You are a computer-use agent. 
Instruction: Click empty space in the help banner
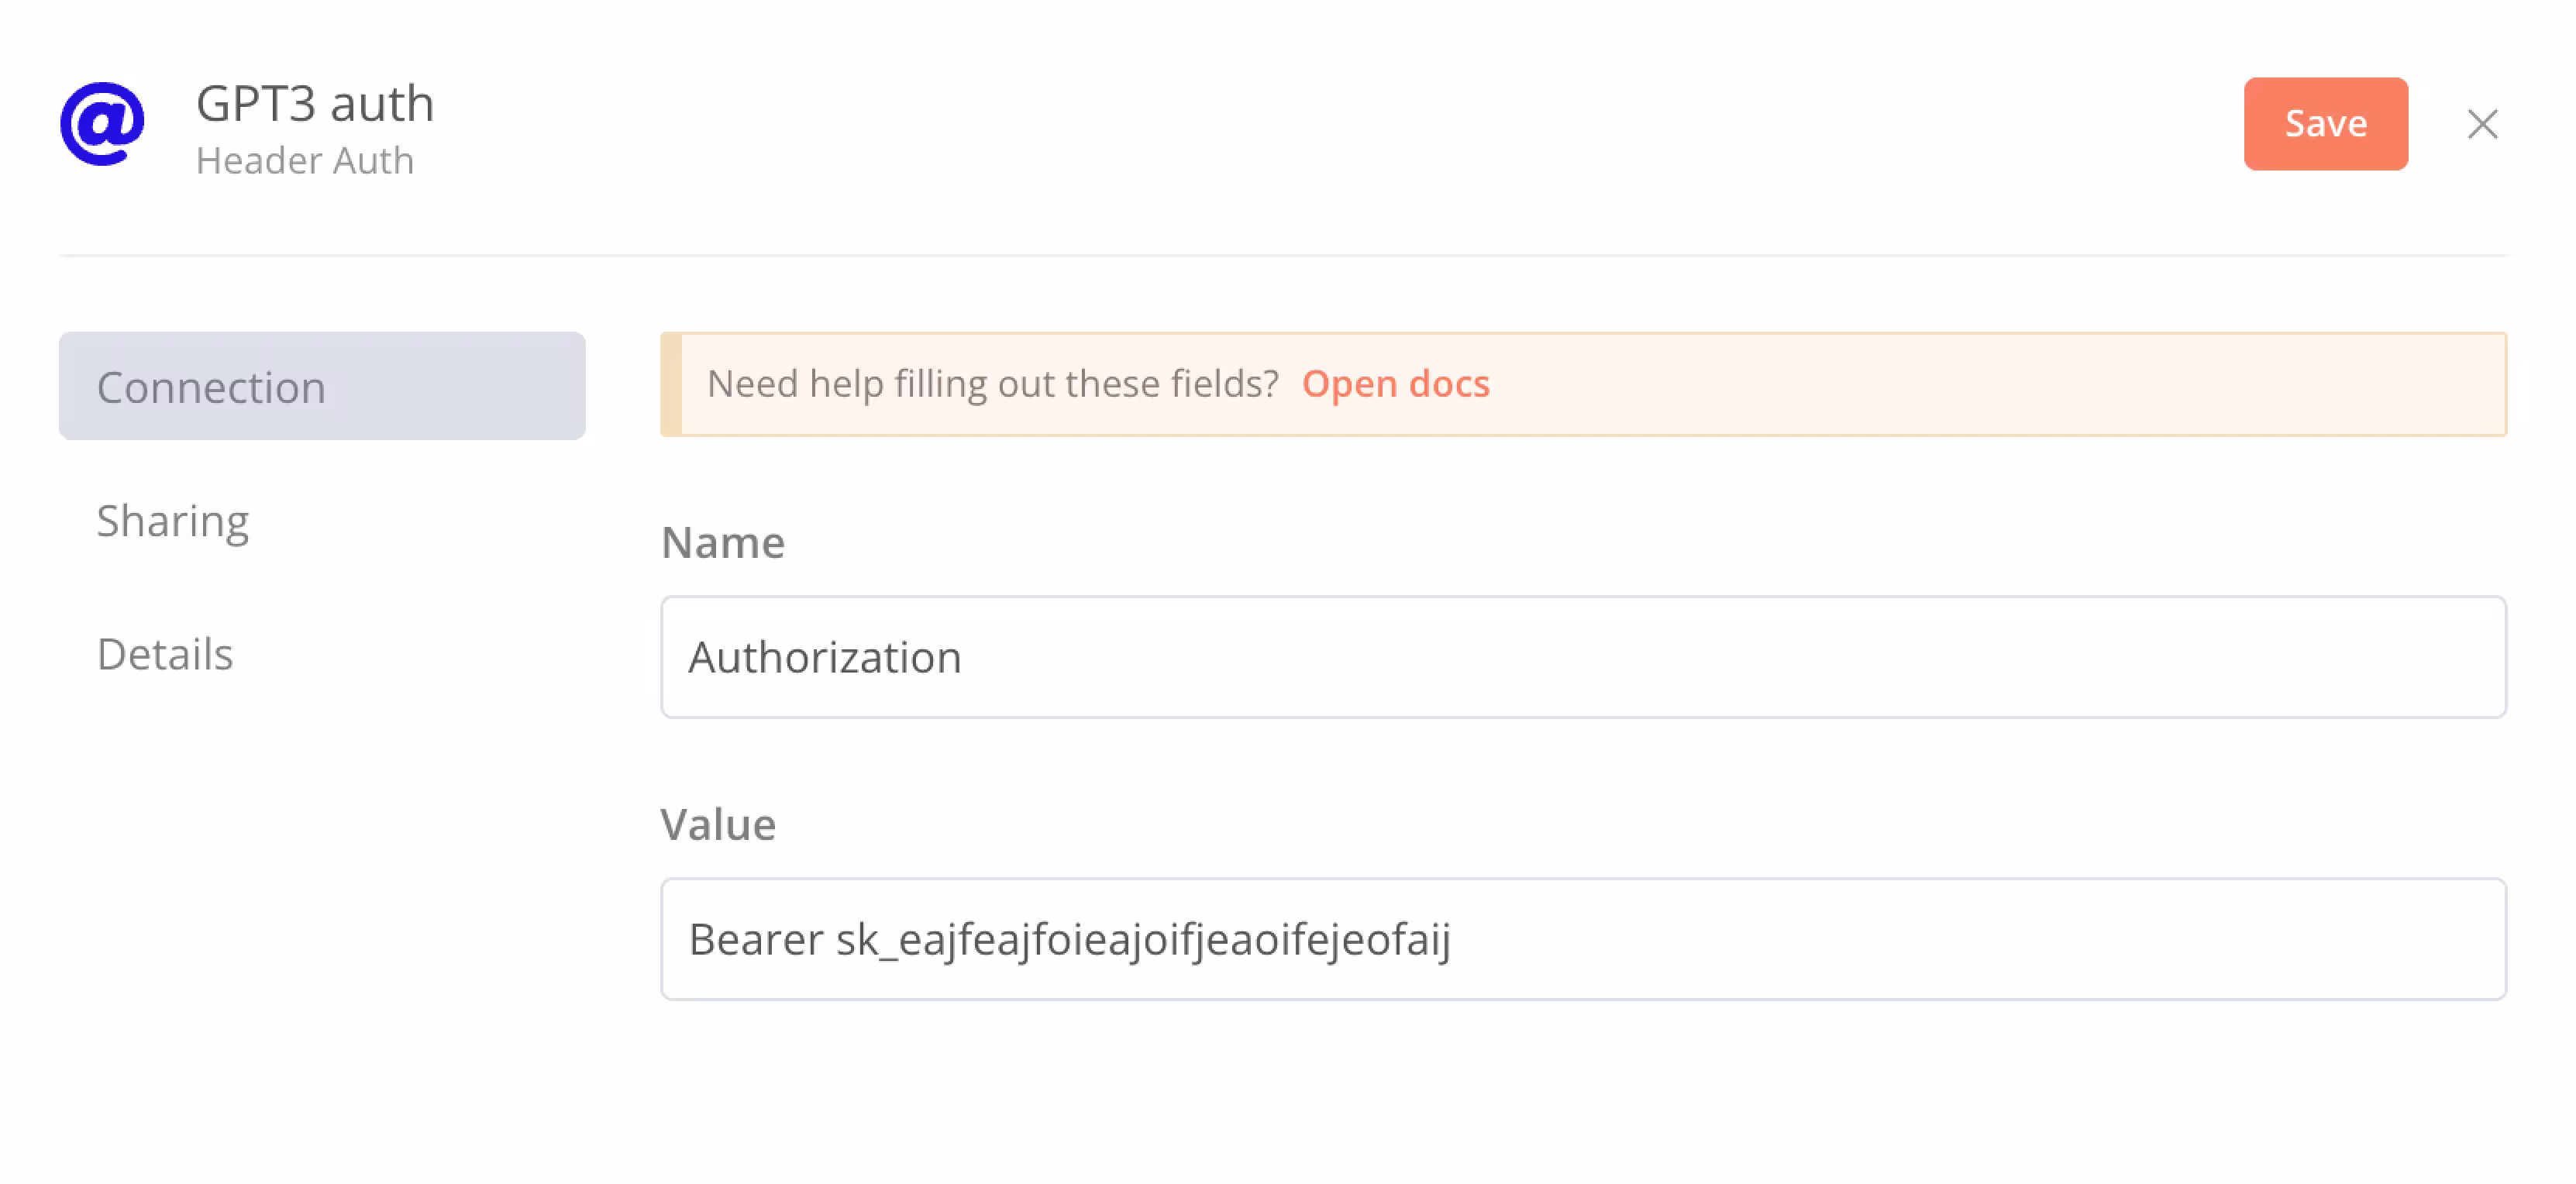pos(2000,384)
